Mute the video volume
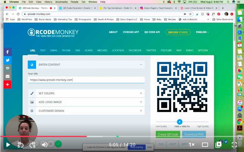Screen dimensions: 244x152 44,145
